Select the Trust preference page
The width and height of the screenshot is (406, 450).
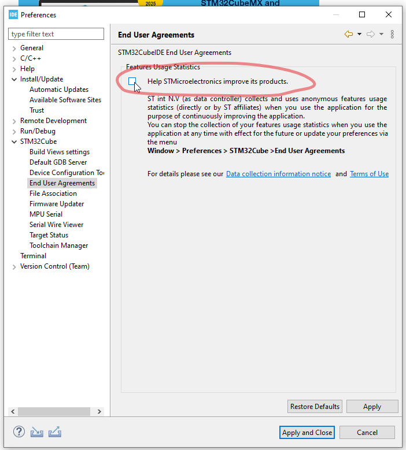coord(36,110)
